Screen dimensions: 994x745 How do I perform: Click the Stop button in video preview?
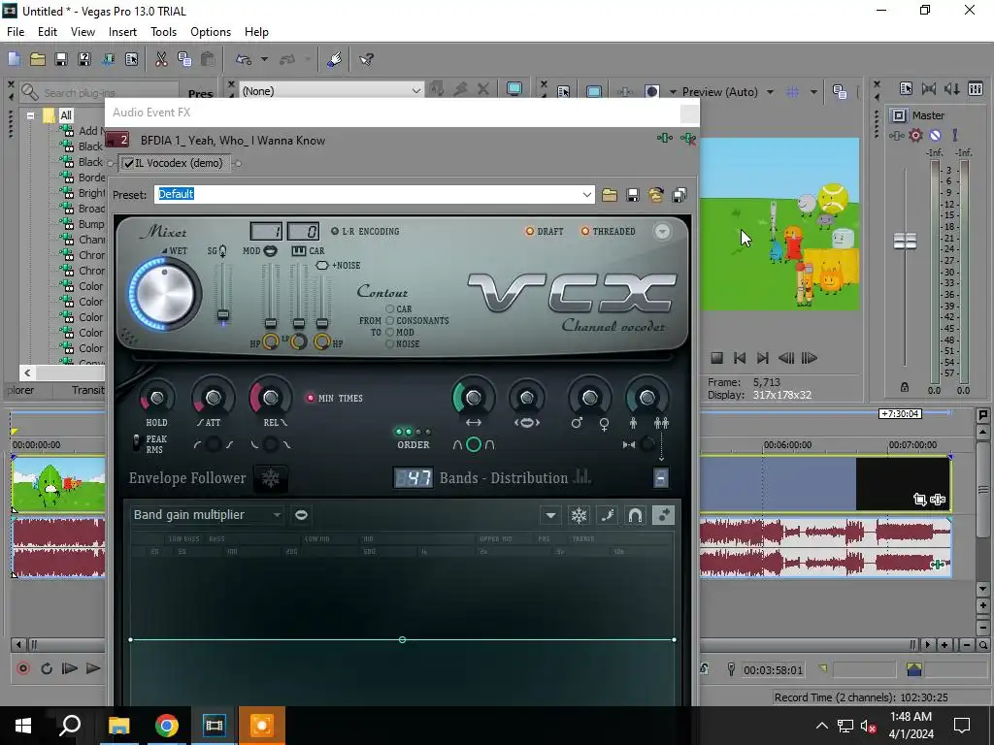(x=717, y=358)
